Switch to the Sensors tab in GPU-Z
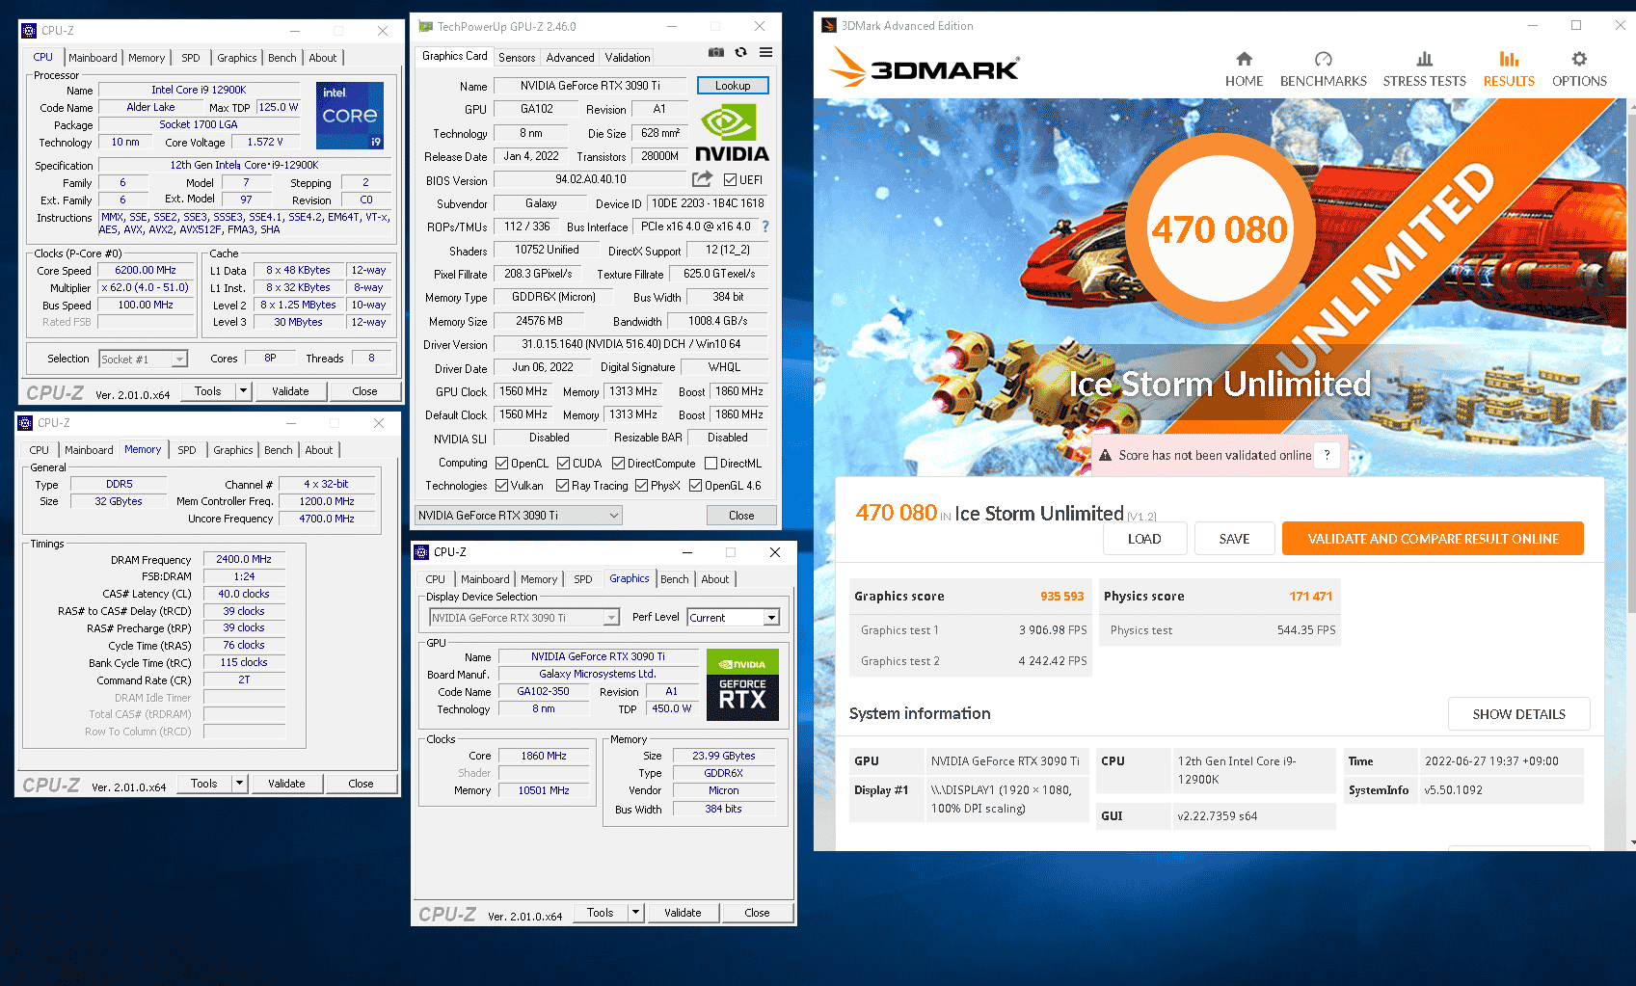The width and height of the screenshot is (1636, 986). click(517, 58)
